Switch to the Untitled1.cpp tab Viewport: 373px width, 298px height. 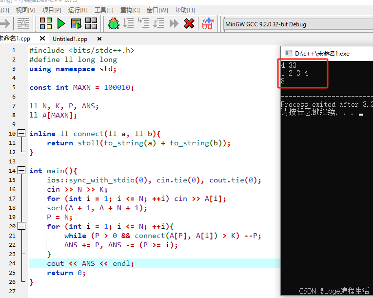point(70,39)
